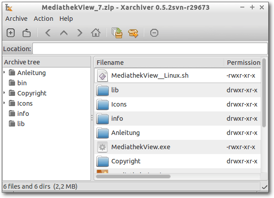Click the Add files to archive icon
Viewport: 274px width, 198px height.
(x=117, y=33)
